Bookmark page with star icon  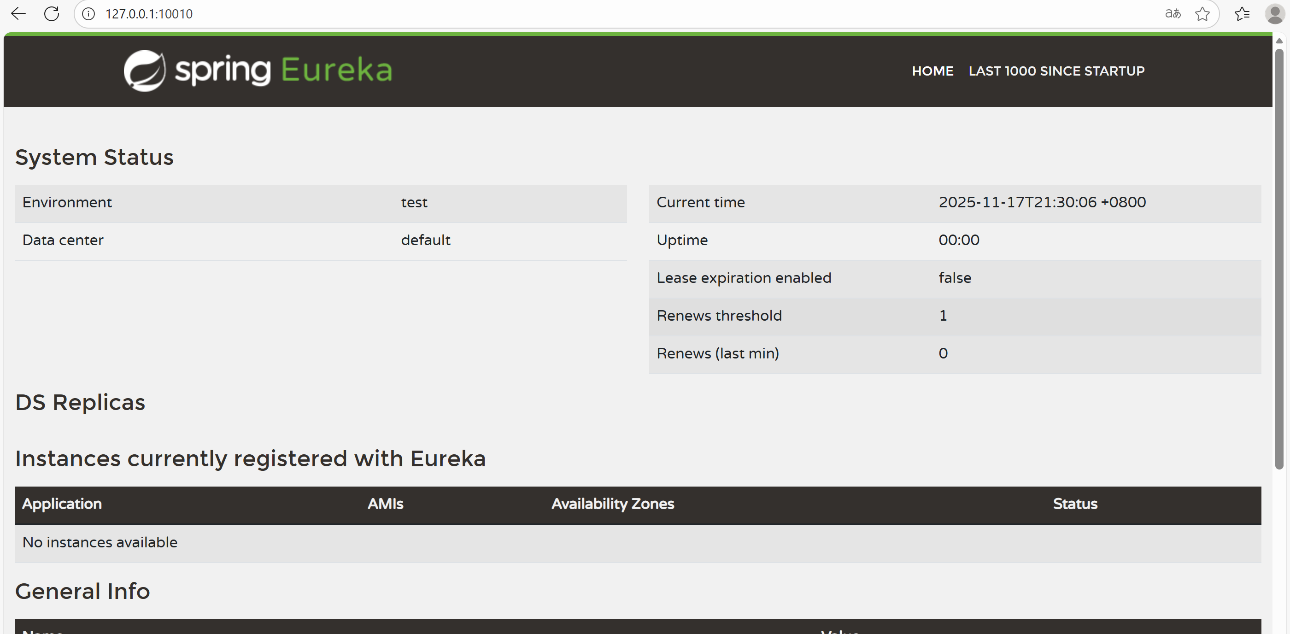(1202, 13)
